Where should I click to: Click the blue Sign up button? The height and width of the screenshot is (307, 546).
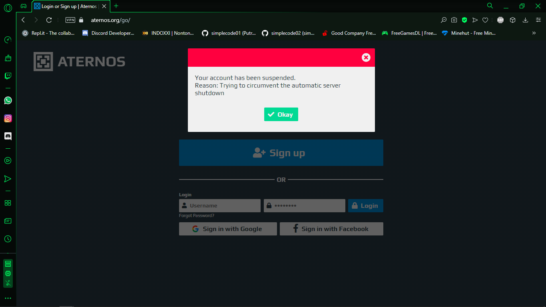pyautogui.click(x=281, y=153)
